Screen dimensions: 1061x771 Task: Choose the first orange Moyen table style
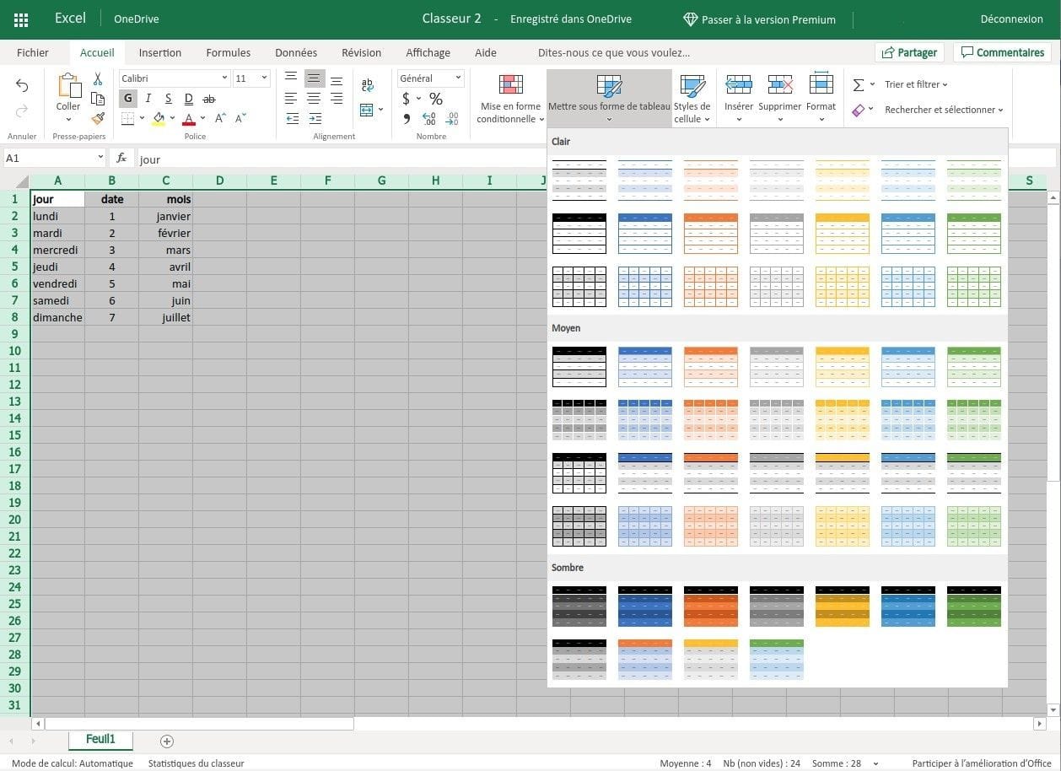coord(710,366)
